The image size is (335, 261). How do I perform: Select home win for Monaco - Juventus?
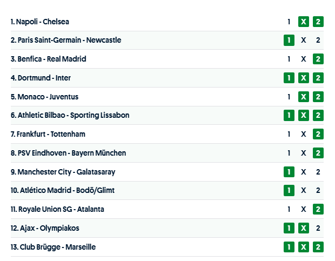point(289,97)
